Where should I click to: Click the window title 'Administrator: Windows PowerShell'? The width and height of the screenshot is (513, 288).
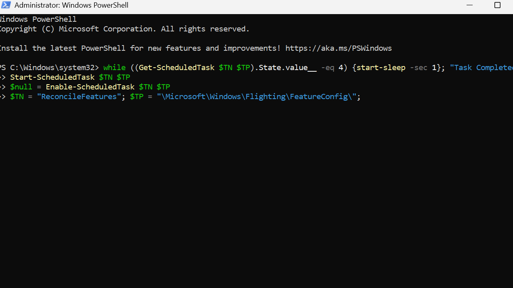(71, 6)
